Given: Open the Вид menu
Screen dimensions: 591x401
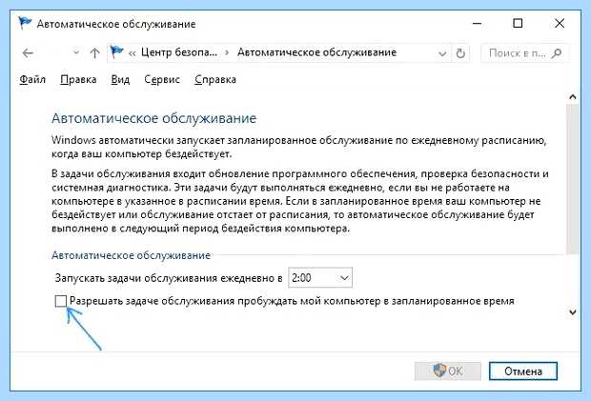Looking at the screenshot, I should click(x=120, y=79).
